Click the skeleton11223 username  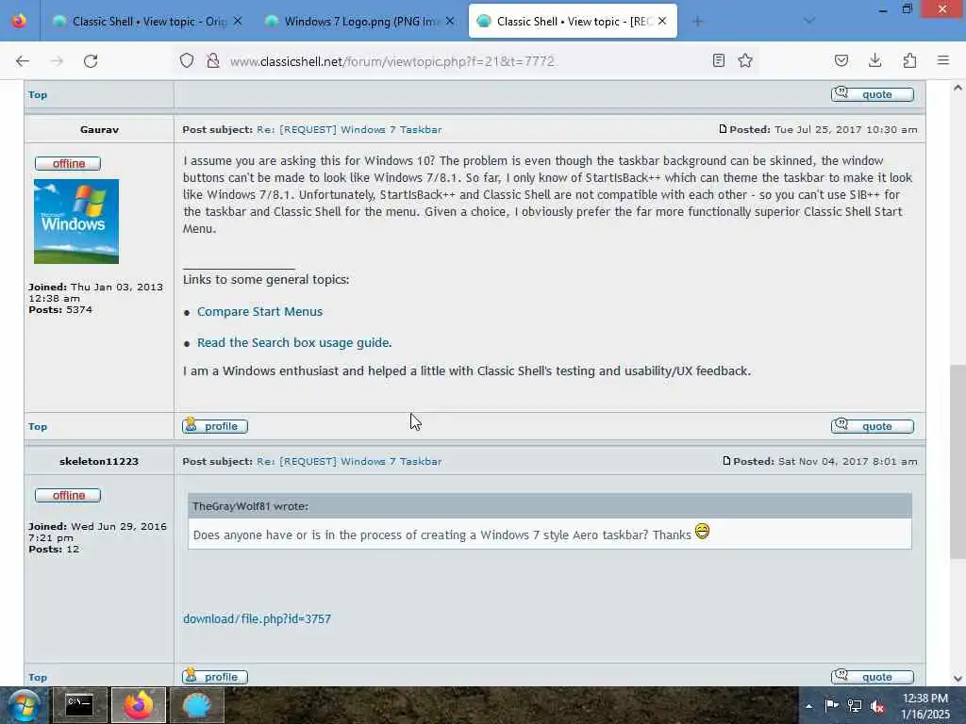click(99, 462)
